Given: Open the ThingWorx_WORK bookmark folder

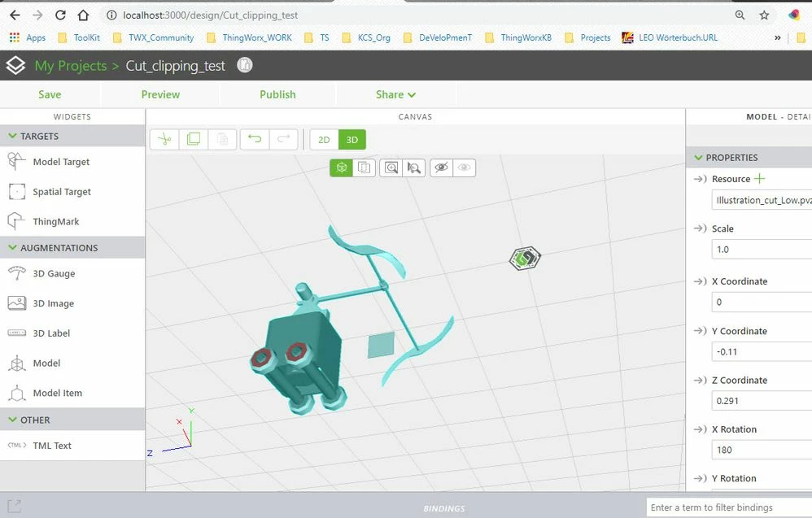Looking at the screenshot, I should [249, 37].
